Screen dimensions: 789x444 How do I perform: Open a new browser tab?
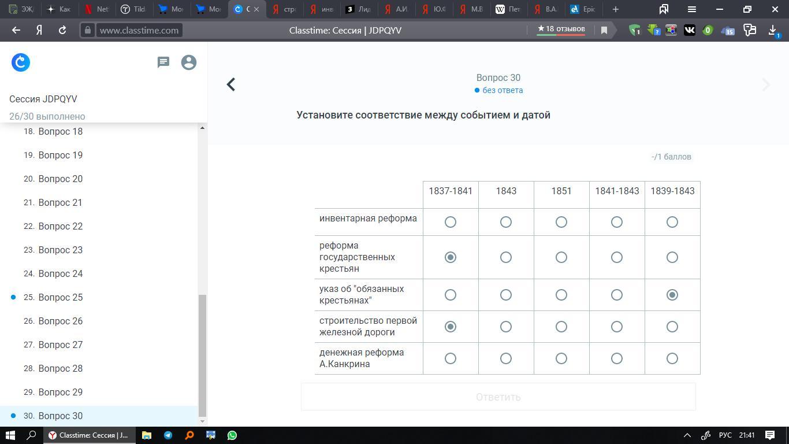click(x=616, y=9)
